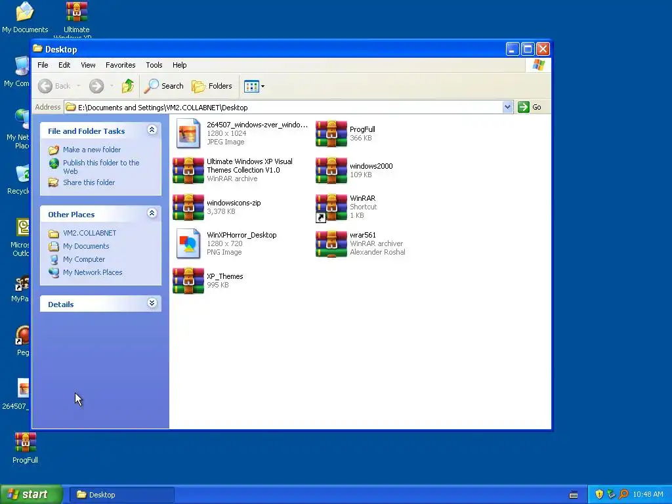
Task: Click the security shield tray icon
Action: [599, 494]
